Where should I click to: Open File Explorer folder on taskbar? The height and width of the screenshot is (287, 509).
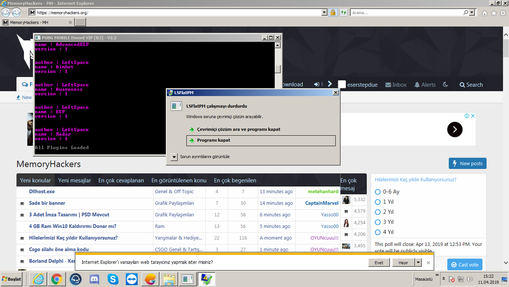tap(169, 279)
